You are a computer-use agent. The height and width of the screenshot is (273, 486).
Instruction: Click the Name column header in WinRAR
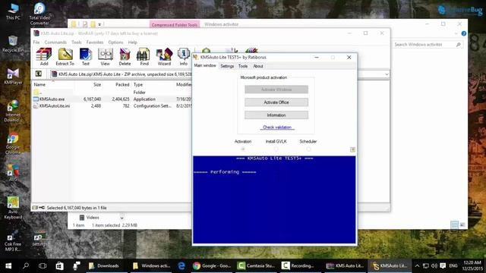39,84
